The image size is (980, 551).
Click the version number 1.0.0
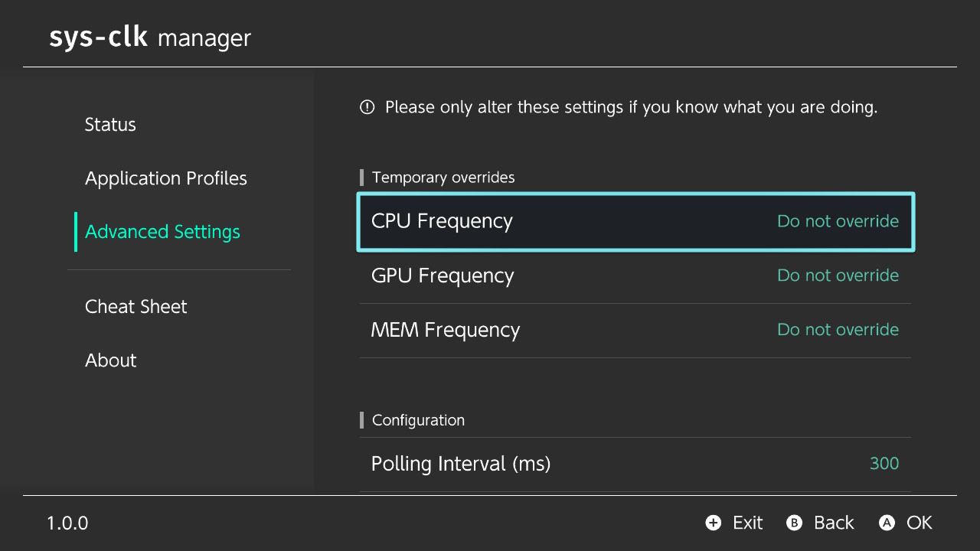coord(67,523)
